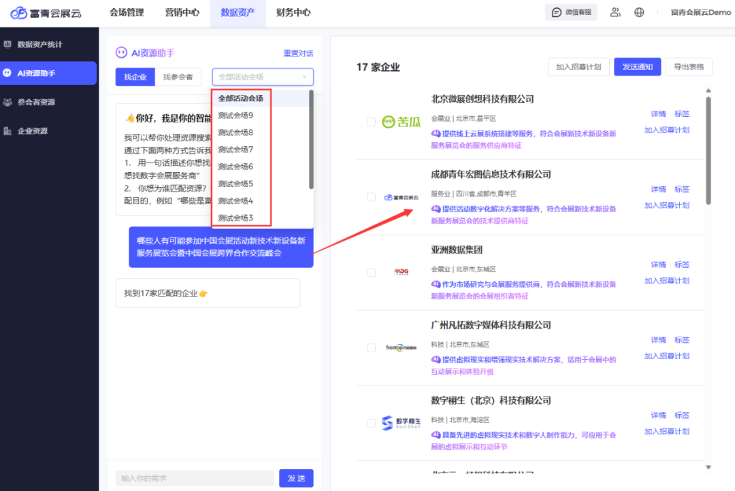The height and width of the screenshot is (491, 735).
Task: Select 测试会场8 from dropdown
Action: point(260,133)
